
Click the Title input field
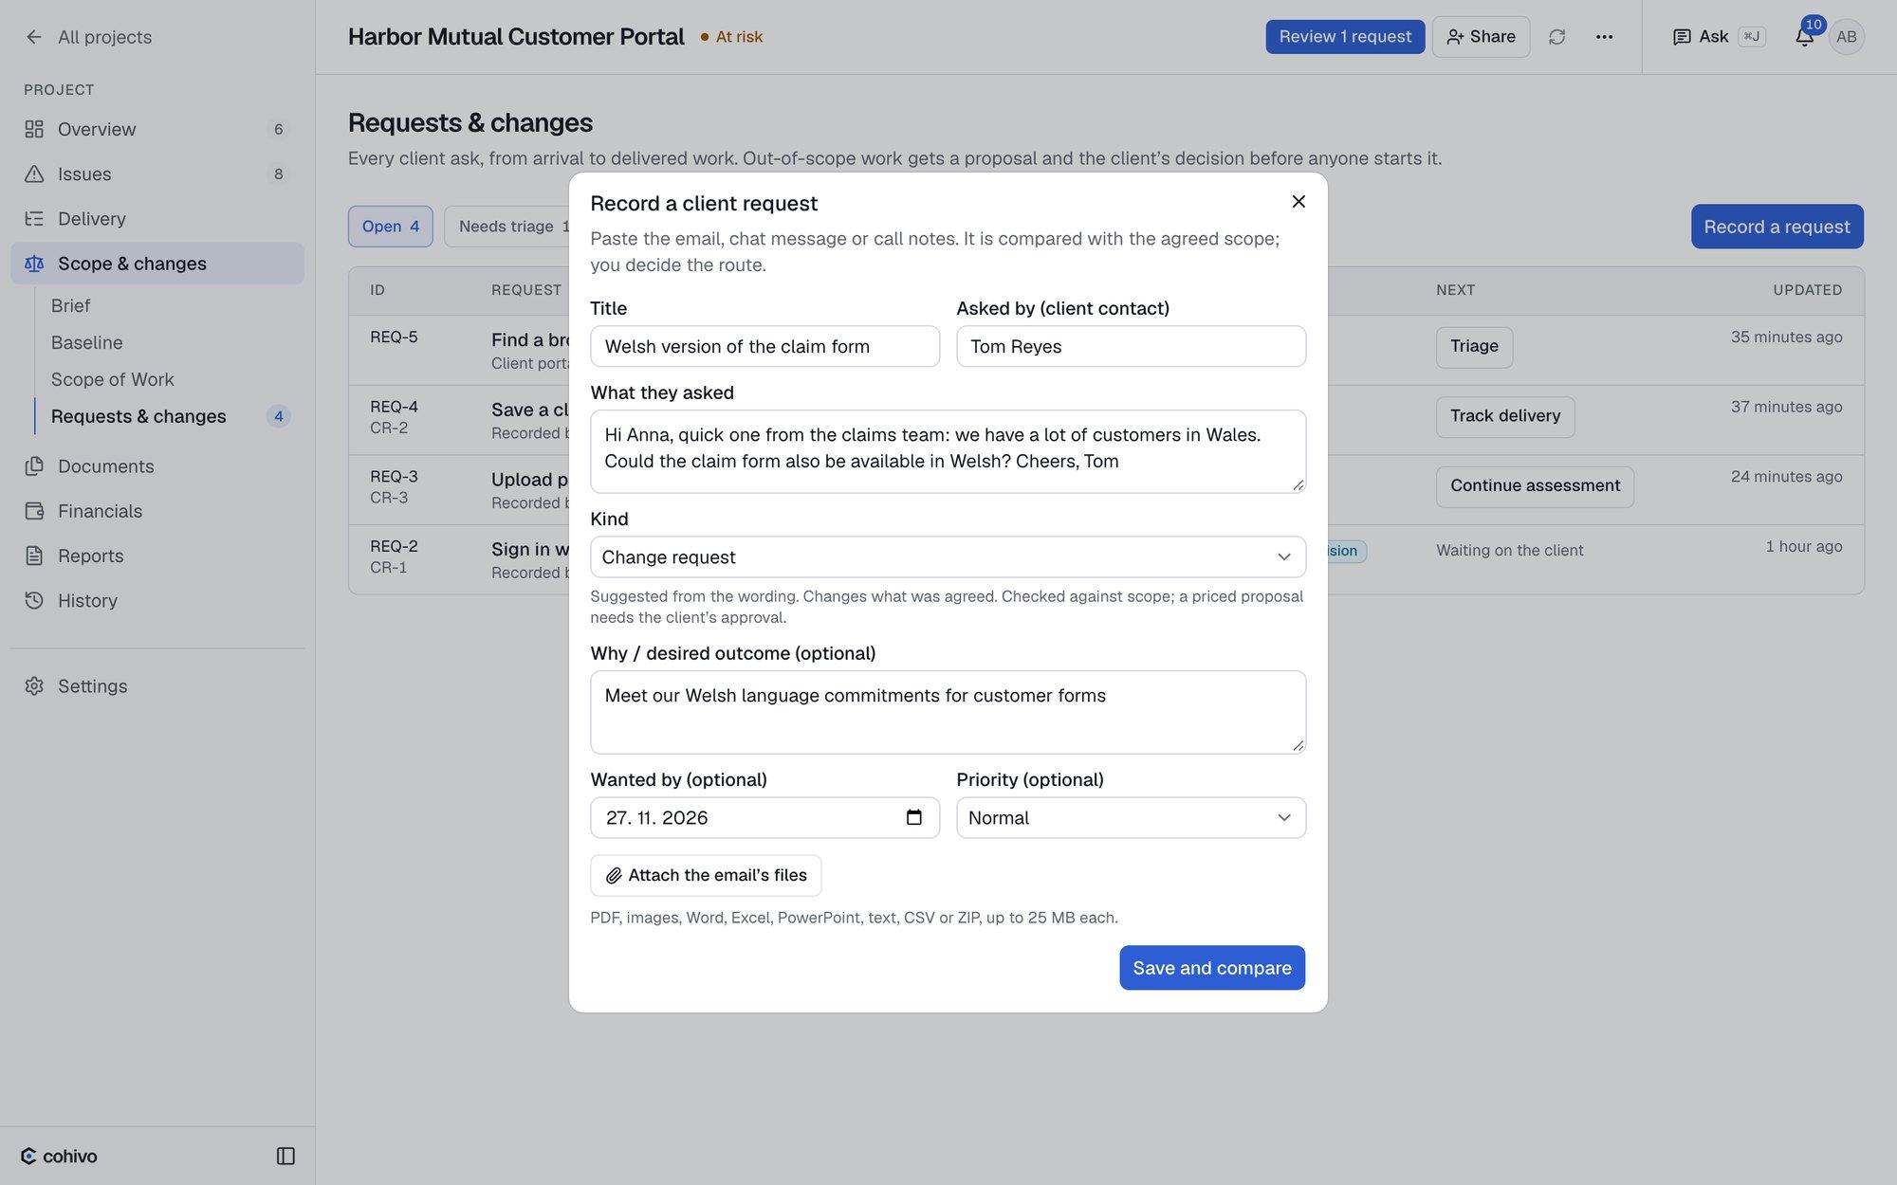(764, 346)
